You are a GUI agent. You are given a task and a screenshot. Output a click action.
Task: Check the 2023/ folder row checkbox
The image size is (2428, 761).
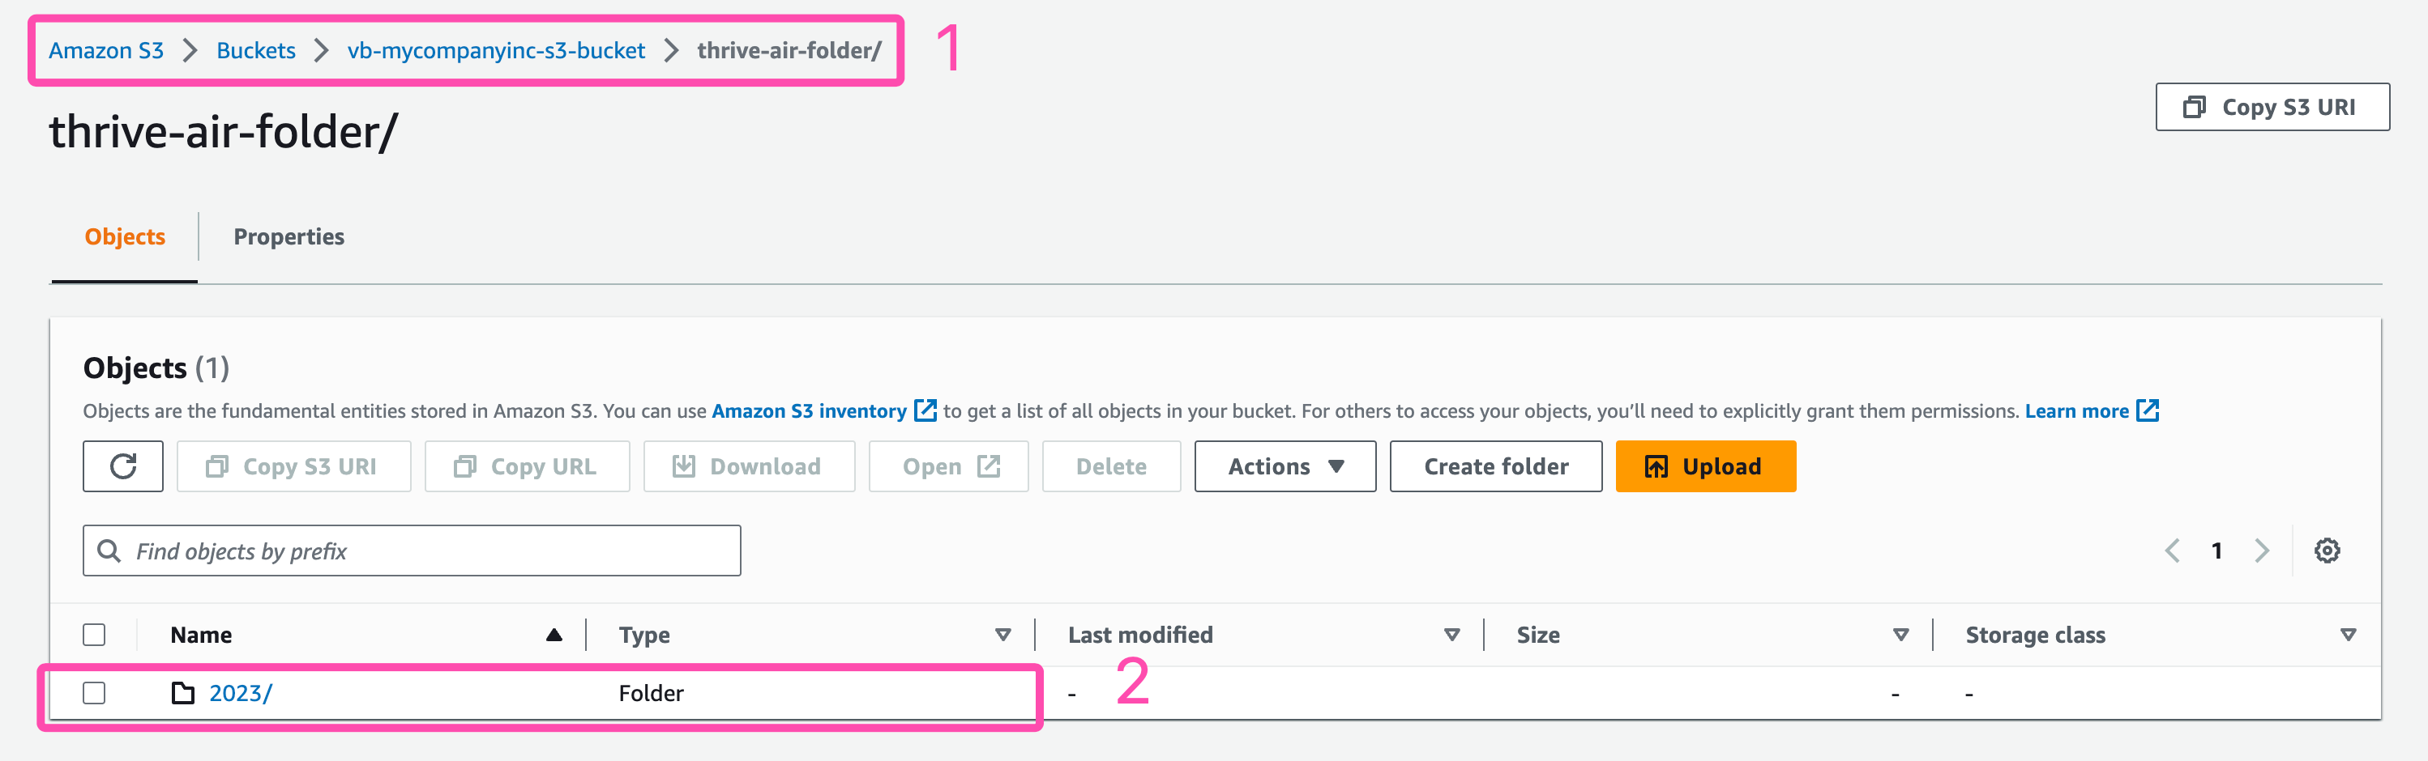94,693
